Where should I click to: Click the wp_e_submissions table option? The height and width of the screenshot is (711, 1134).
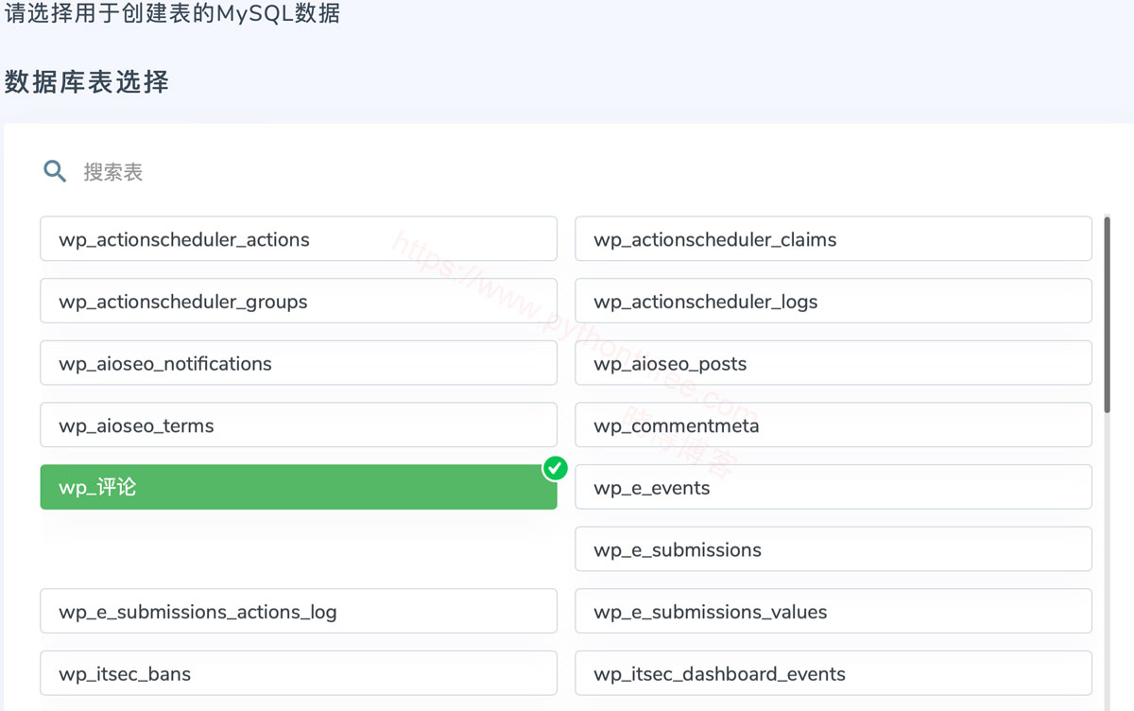click(833, 550)
